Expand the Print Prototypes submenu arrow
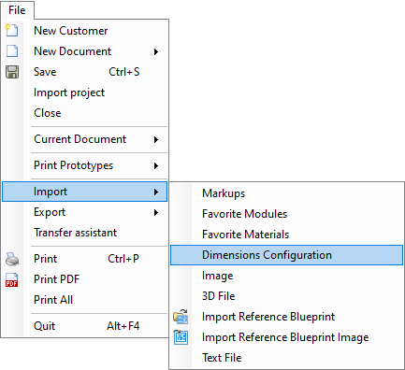405x370 pixels. point(156,165)
